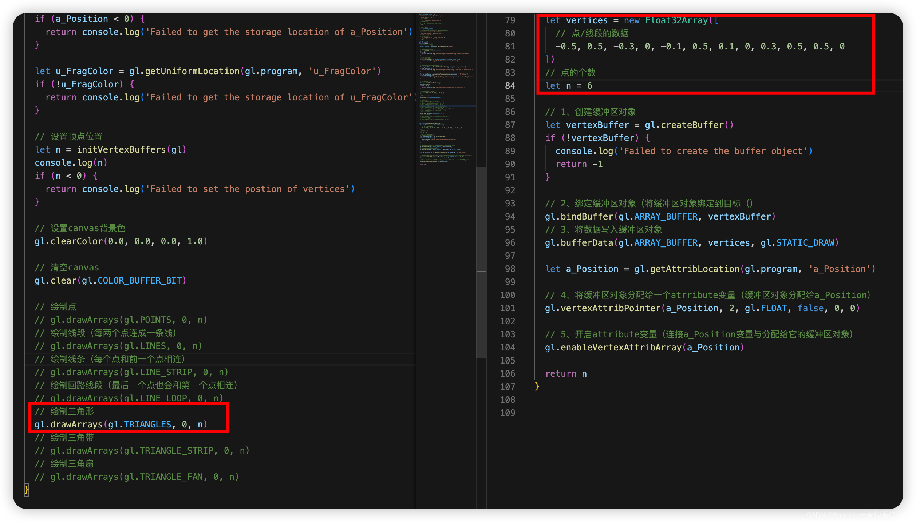
Task: Click initVertexBuffers(gl) function call
Action: point(131,150)
